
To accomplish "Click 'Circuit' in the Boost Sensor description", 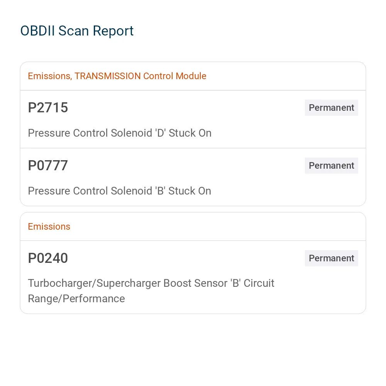I will 259,283.
